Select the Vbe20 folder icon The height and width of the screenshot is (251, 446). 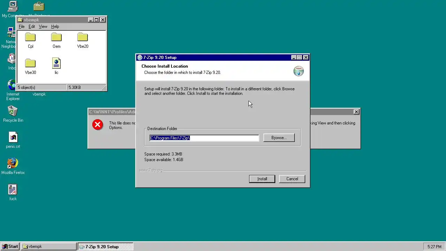[83, 37]
